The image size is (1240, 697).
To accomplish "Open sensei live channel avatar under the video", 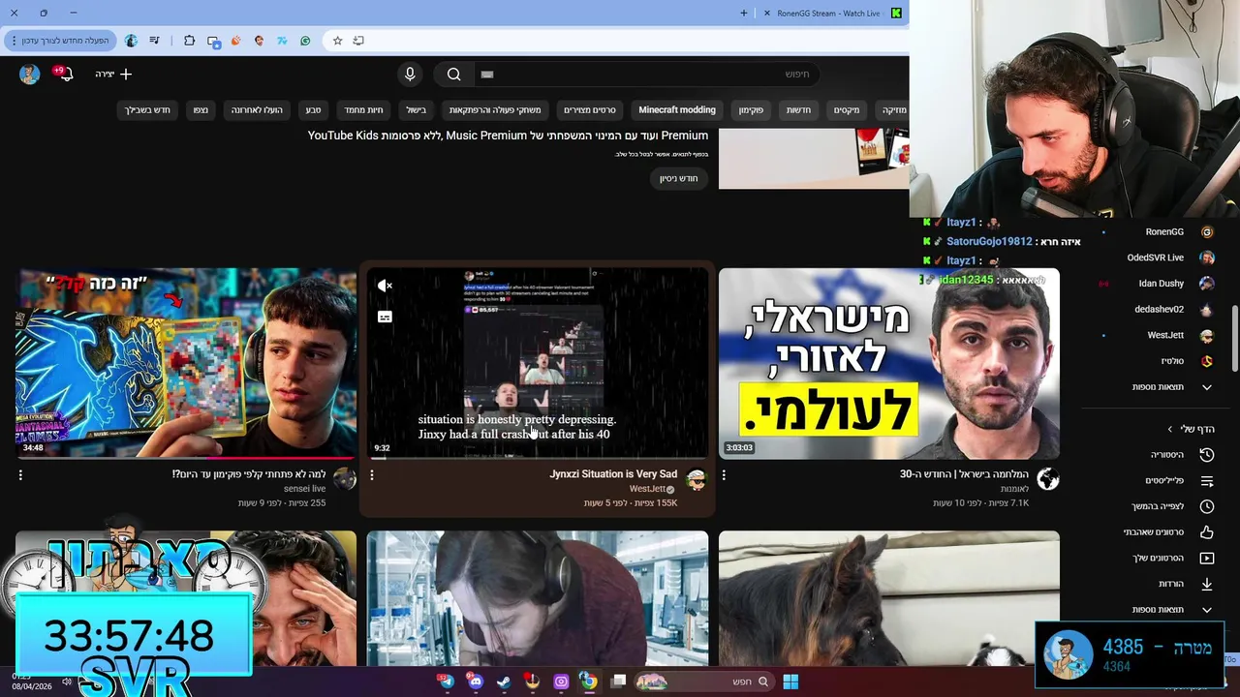I will [x=344, y=478].
